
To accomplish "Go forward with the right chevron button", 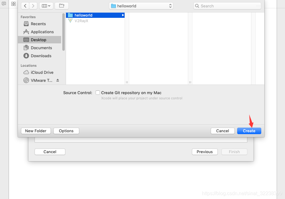I will 33,6.
